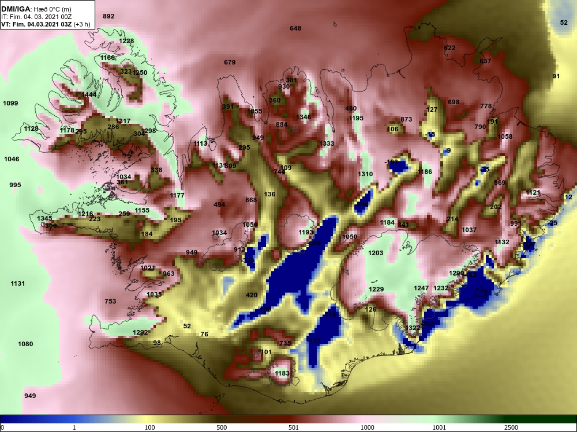This screenshot has width=577, height=432.
Task: Click the offshore value 995
Action: (15, 185)
